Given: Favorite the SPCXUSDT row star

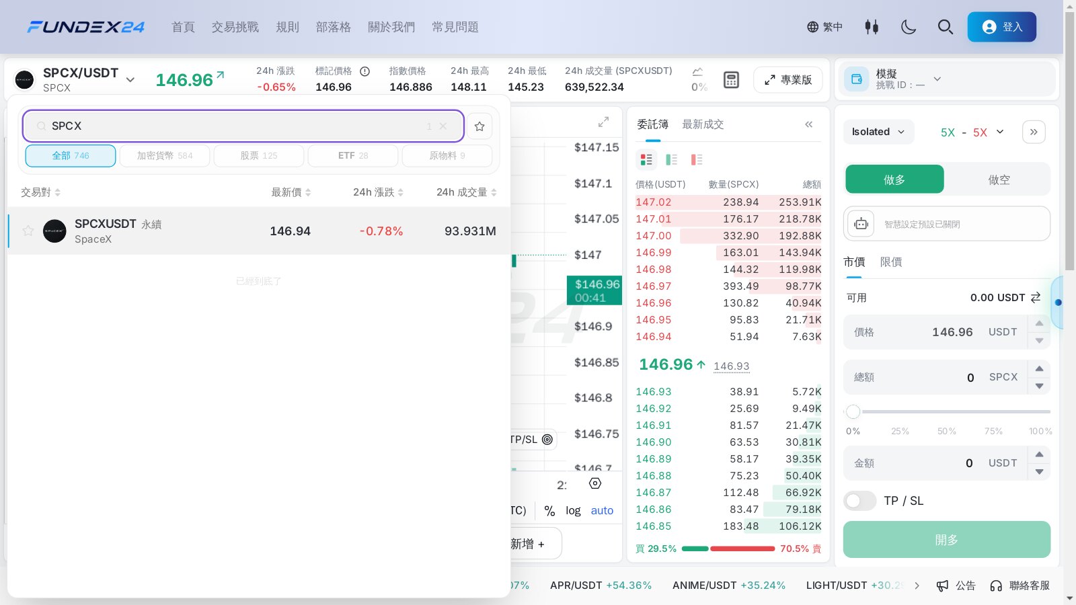Looking at the screenshot, I should tap(28, 231).
